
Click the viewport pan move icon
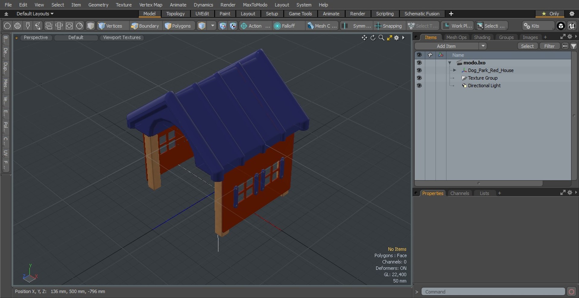tap(364, 38)
